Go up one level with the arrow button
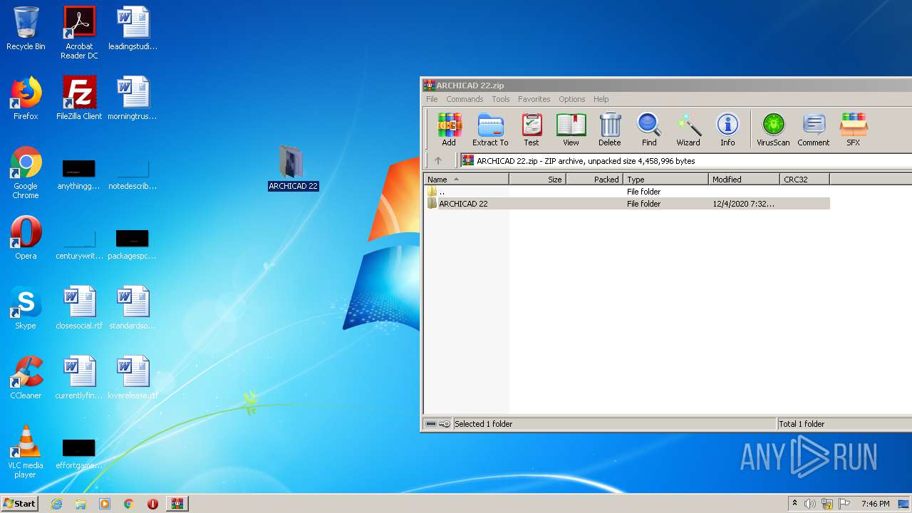 pos(438,160)
